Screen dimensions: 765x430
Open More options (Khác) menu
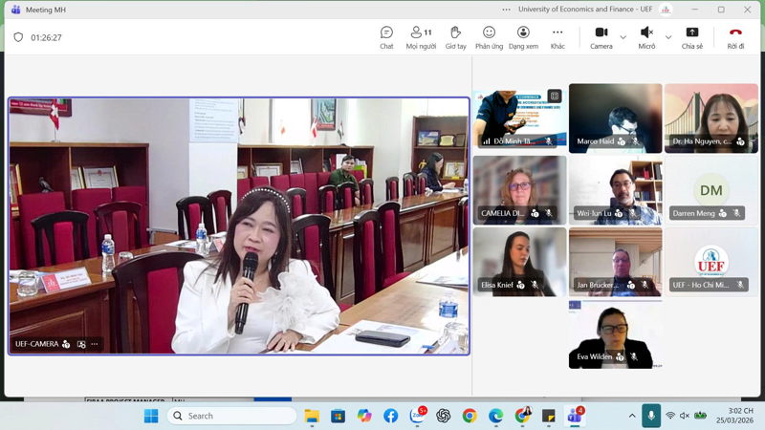pos(557,37)
